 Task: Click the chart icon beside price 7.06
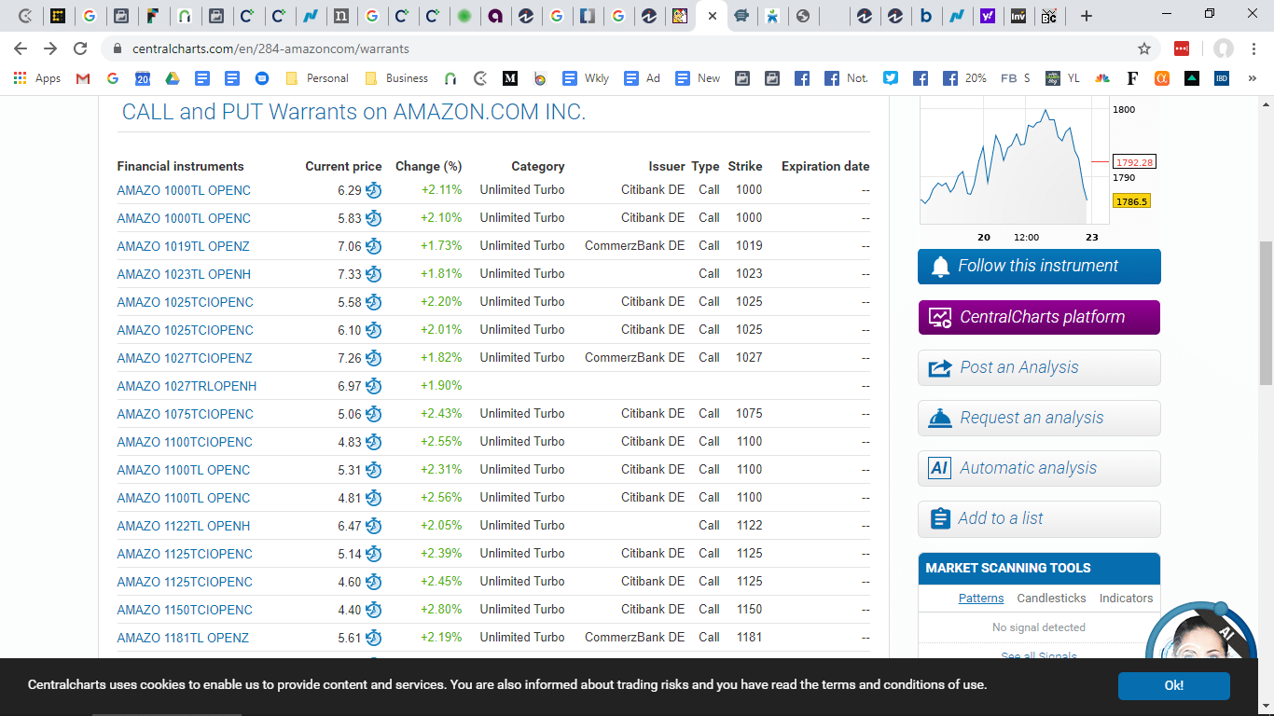374,246
